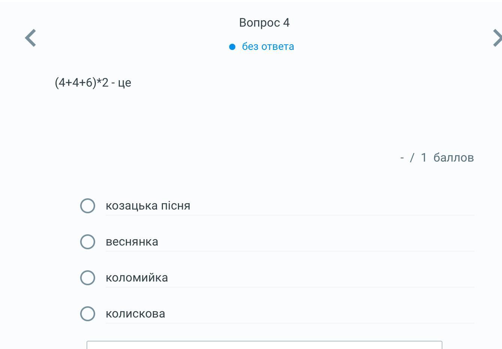Click the dash before the score slash
The height and width of the screenshot is (349, 502).
click(x=402, y=157)
